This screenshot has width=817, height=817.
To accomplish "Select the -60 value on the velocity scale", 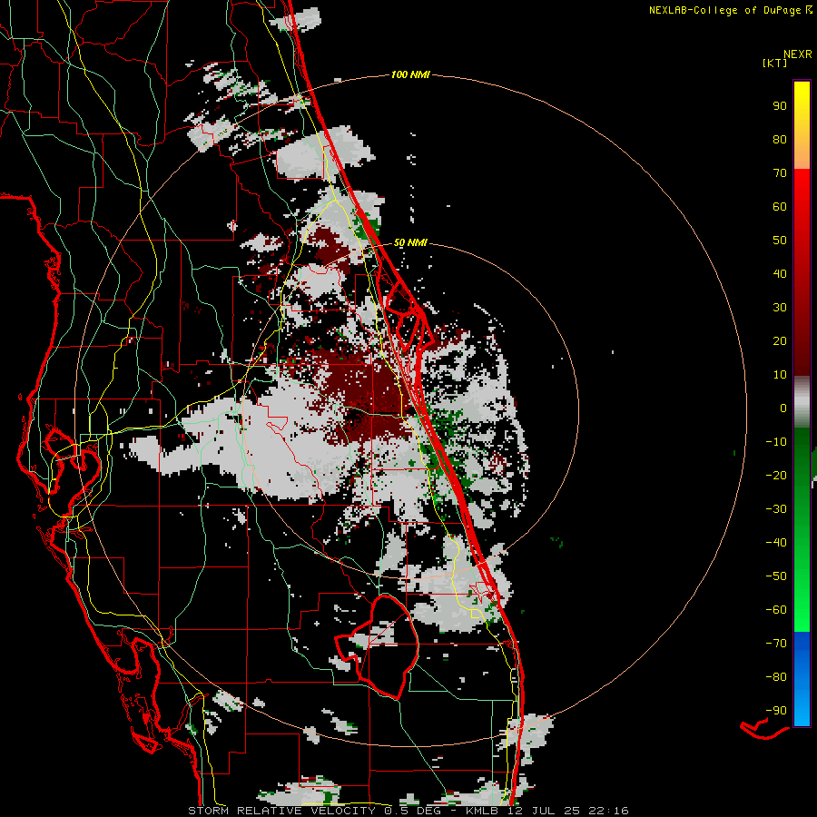I will tap(776, 610).
